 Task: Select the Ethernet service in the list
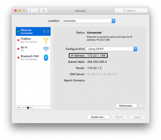[33, 31]
